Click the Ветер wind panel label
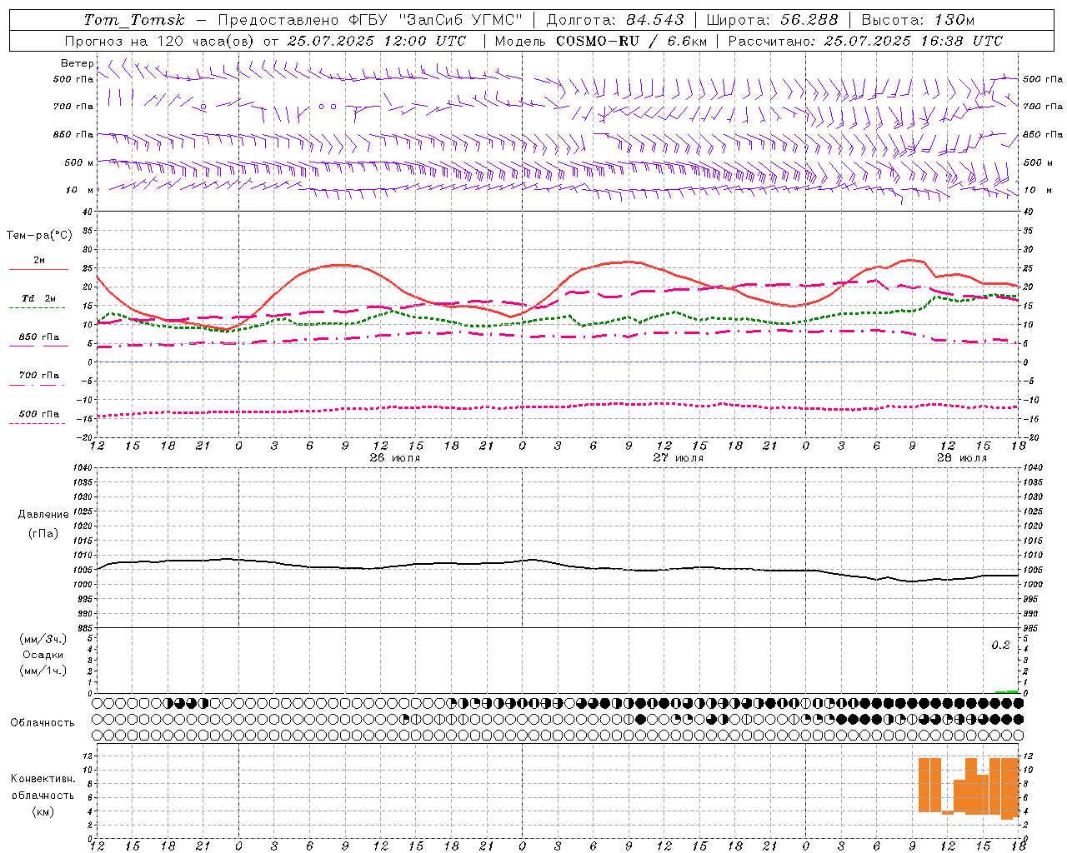The image size is (1067, 853). (x=77, y=63)
